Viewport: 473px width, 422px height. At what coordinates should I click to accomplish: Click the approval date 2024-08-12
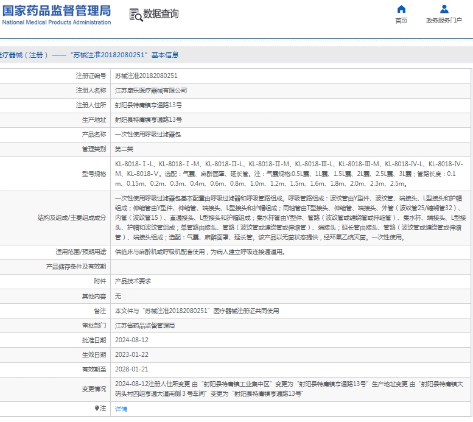(131, 340)
